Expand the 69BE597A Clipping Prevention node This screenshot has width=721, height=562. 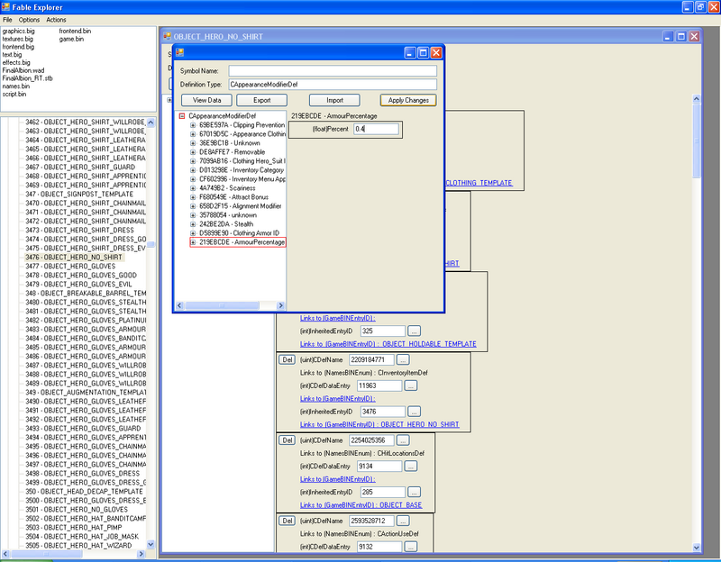193,125
